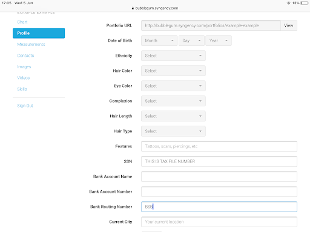
Task: Expand the Ethnicity dropdown
Action: pyautogui.click(x=173, y=56)
